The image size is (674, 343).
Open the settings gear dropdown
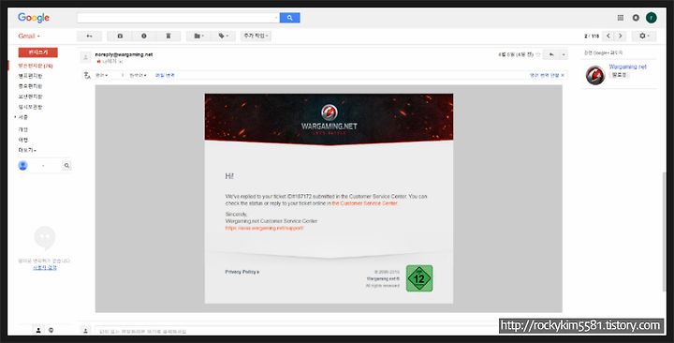(644, 37)
